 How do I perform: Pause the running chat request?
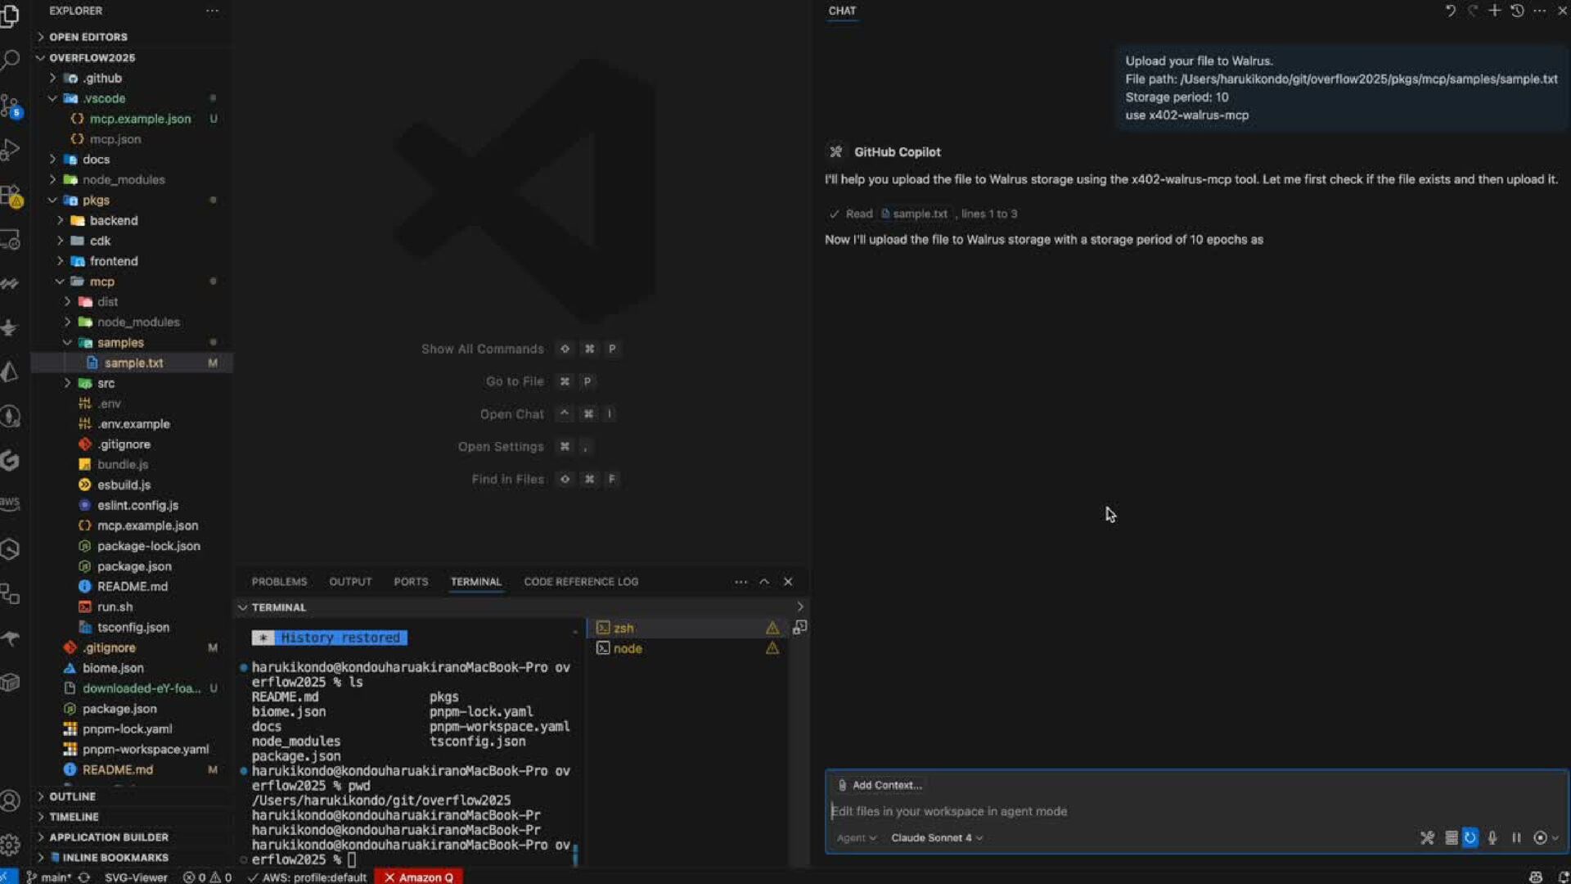(x=1516, y=837)
